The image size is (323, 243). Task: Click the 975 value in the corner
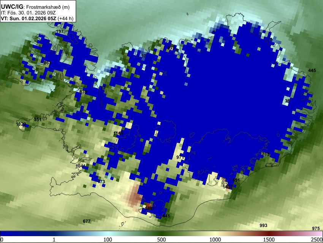point(316,229)
